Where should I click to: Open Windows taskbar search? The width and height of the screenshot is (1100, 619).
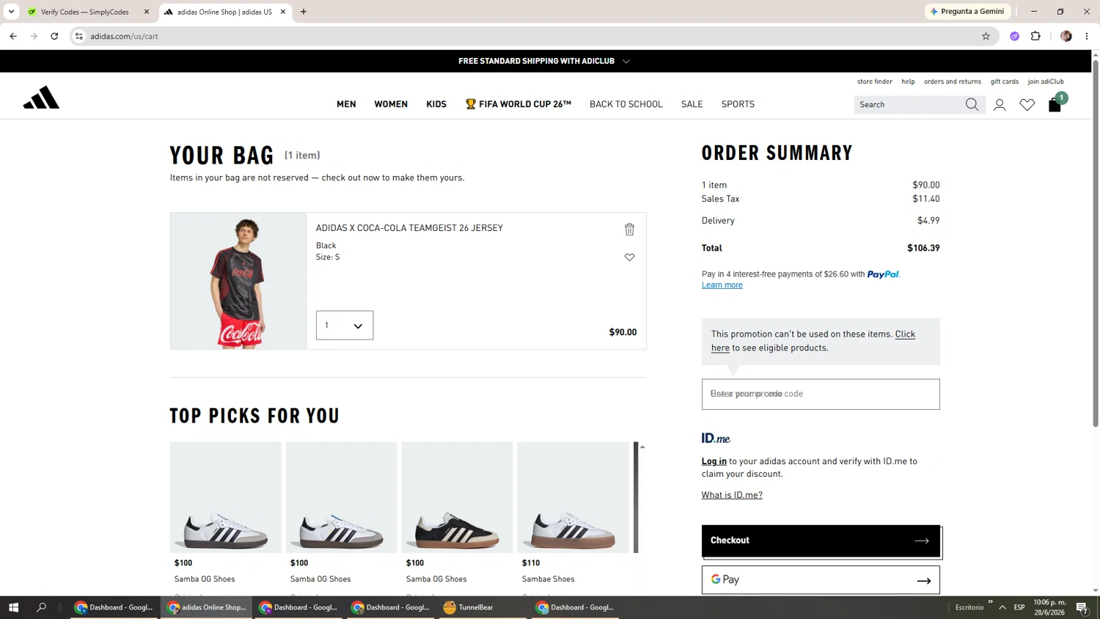pos(42,607)
